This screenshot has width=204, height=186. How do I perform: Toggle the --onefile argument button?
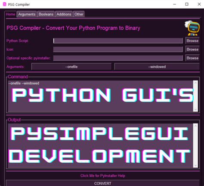[x=71, y=67]
